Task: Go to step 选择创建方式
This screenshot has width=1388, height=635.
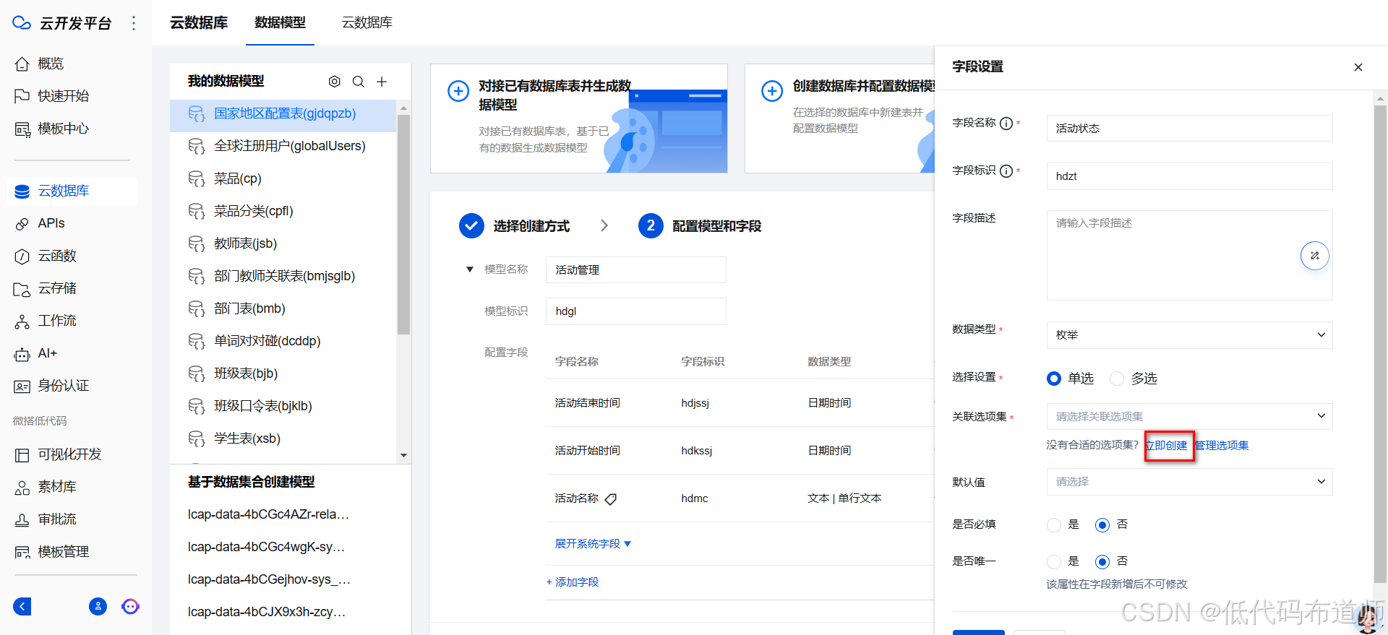Action: (515, 226)
